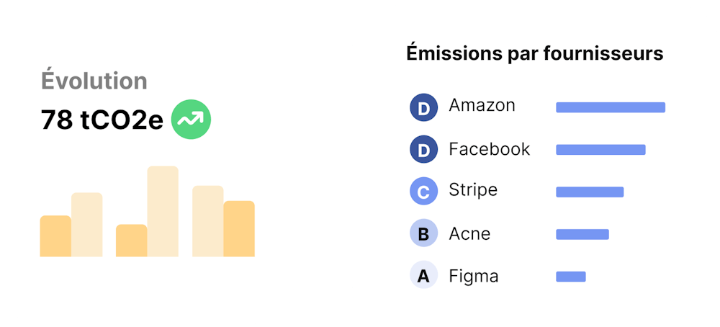Screen dimensions: 720x327
Task: Select the Acne supplier name
Action: pos(469,234)
